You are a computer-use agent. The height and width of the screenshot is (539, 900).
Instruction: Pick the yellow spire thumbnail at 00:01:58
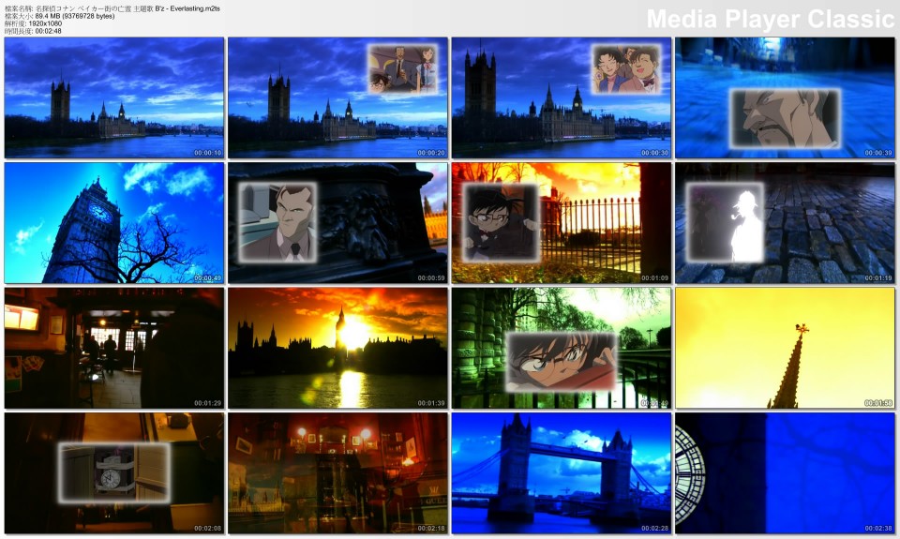786,348
